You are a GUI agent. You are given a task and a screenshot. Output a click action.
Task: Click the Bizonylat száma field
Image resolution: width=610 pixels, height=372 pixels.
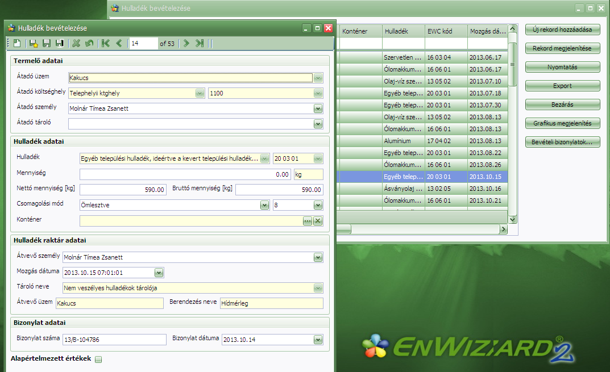click(x=114, y=340)
